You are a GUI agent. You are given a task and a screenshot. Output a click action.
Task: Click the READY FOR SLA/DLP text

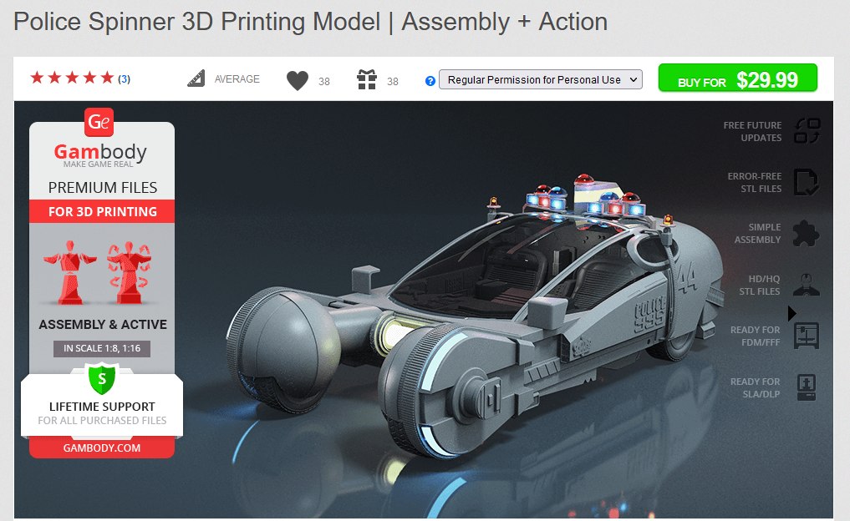(x=755, y=387)
